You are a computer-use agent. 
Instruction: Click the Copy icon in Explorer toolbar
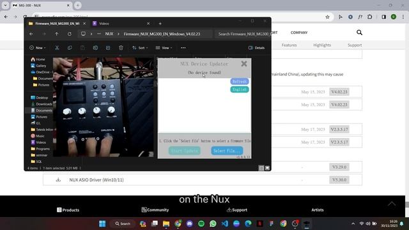70,48
